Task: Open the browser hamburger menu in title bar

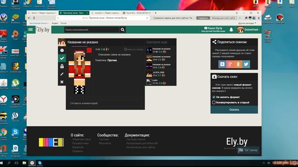Action: pos(237,13)
